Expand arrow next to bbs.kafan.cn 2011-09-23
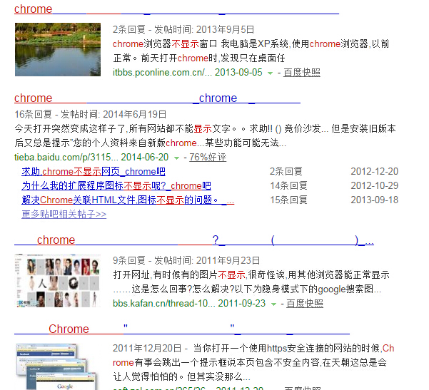The height and width of the screenshot is (390, 429). tap(273, 304)
